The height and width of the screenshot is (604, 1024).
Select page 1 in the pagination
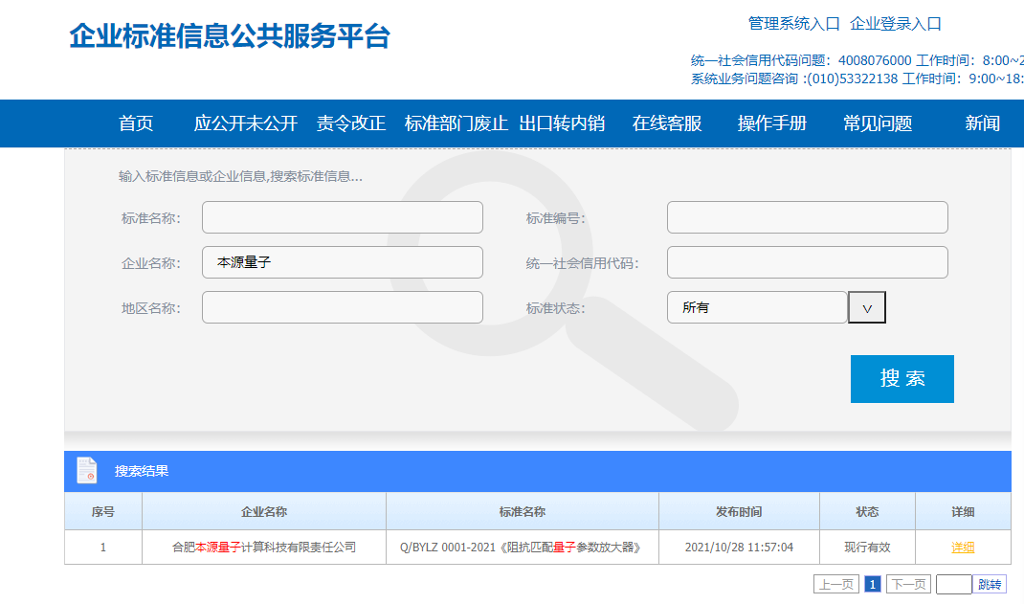pyautogui.click(x=873, y=585)
